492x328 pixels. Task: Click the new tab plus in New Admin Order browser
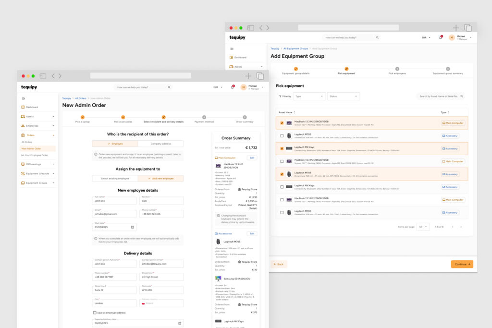click(248, 76)
